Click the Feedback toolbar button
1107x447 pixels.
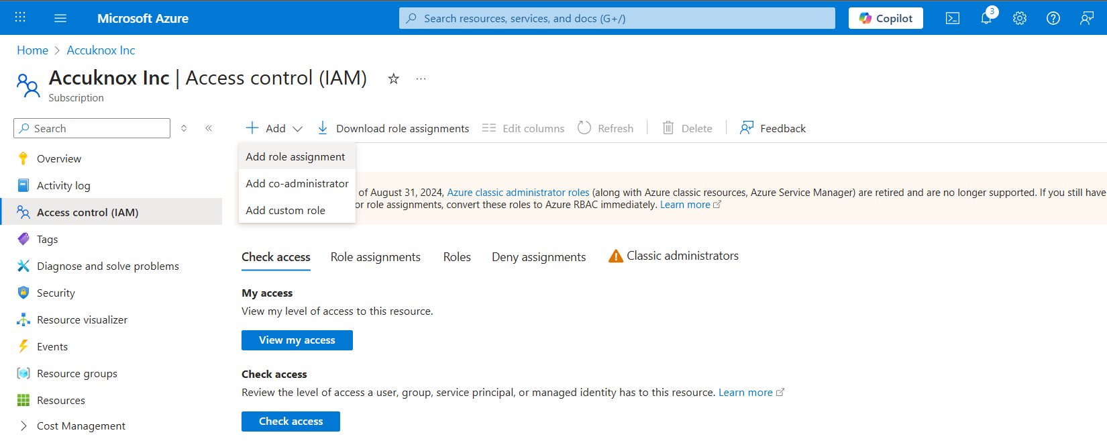click(773, 128)
